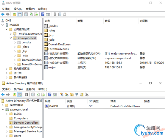Click the Find objects toolbar icon
The width and height of the screenshot is (165, 138).
click(x=82, y=94)
